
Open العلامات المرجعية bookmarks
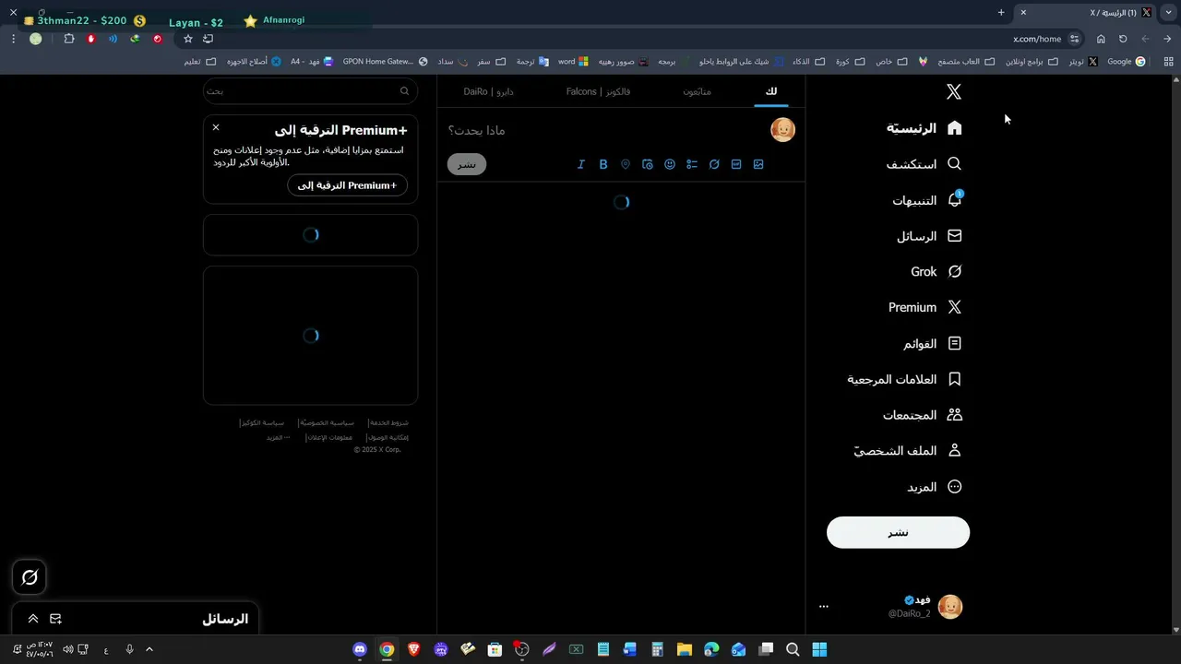(x=905, y=379)
